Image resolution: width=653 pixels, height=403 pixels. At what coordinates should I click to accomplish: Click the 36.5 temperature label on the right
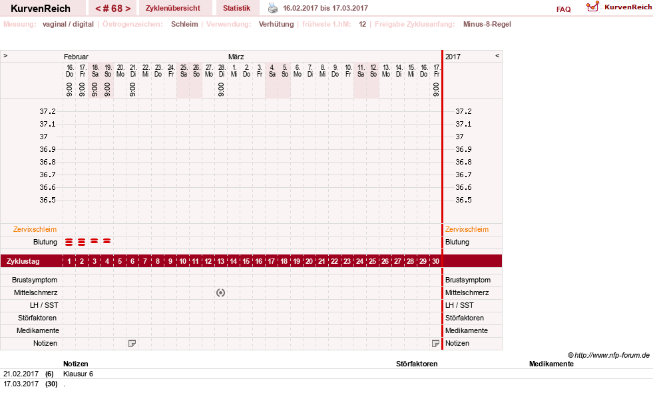tap(463, 200)
